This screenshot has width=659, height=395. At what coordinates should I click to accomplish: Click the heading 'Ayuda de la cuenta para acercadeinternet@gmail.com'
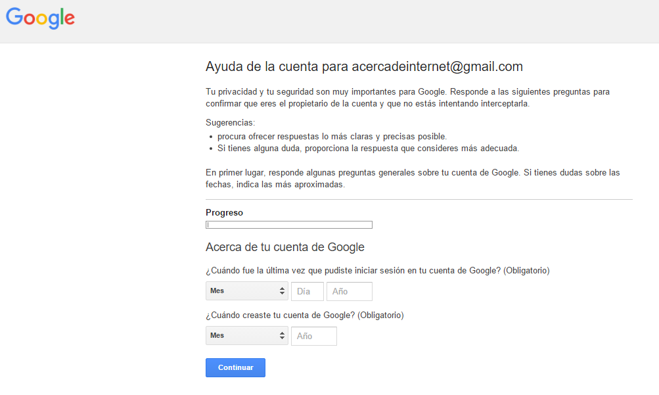point(364,66)
